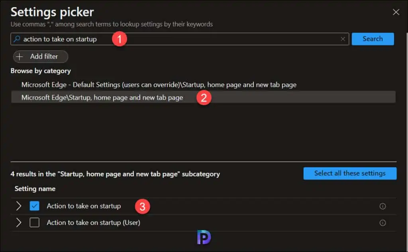This screenshot has height=252, width=408.
Task: Close the Settings picker panel
Action: (396, 12)
